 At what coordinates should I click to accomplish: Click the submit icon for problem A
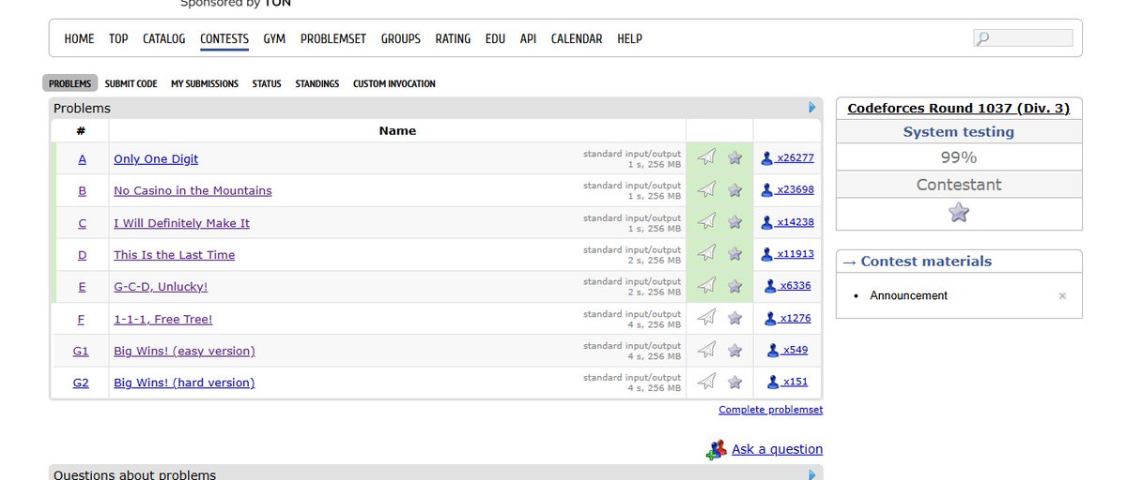click(707, 157)
